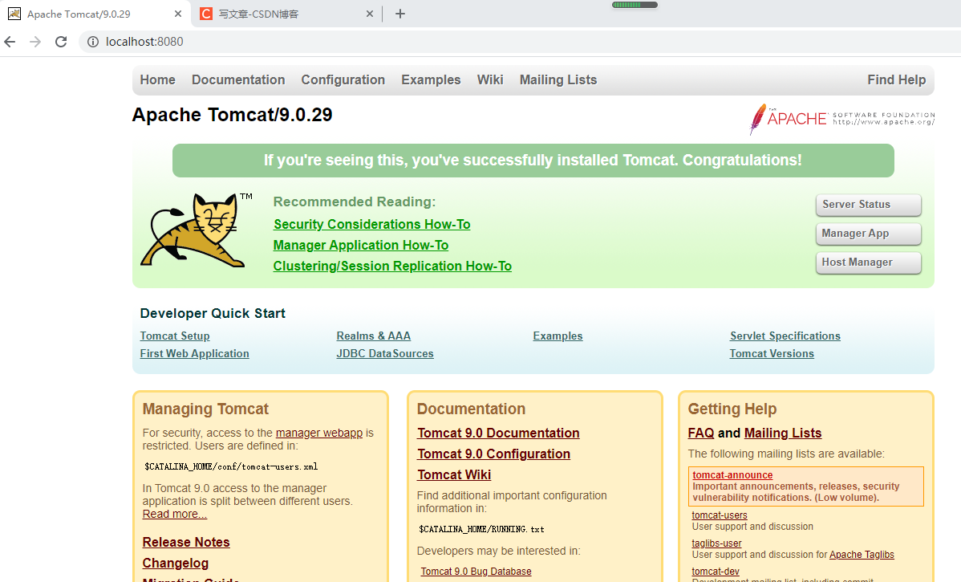This screenshot has width=961, height=582.
Task: Open Documentation in the top nav bar
Action: 238,79
